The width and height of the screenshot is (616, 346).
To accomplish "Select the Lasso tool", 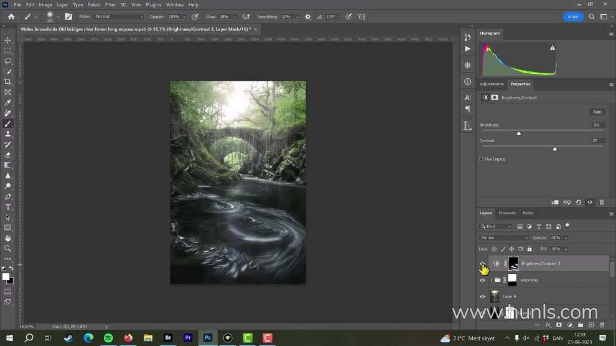I will (8, 61).
